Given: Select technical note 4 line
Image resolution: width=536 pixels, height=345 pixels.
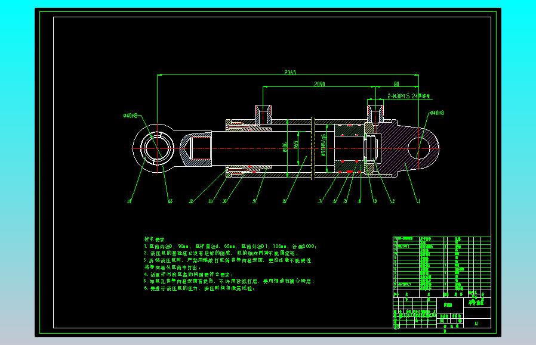Looking at the screenshot, I should [189, 274].
